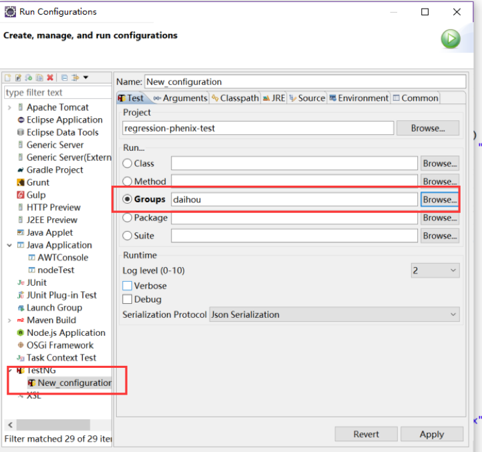Click the Filter launch configurations icon
The image size is (482, 452).
[75, 77]
